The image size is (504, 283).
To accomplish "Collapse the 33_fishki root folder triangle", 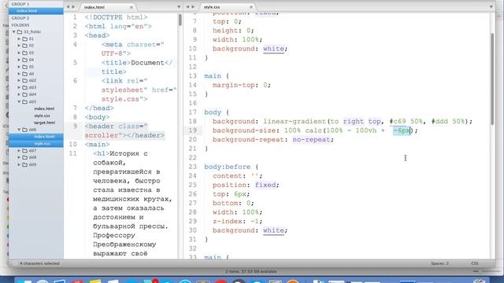I will tap(14, 31).
